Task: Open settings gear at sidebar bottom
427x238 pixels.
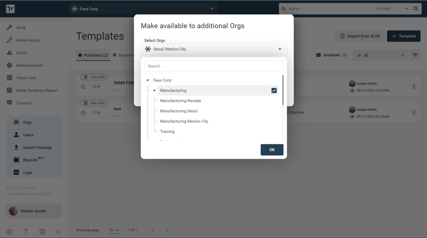Action: 10,232
